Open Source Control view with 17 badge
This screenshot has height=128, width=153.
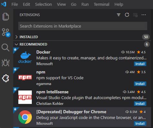pos(6,32)
